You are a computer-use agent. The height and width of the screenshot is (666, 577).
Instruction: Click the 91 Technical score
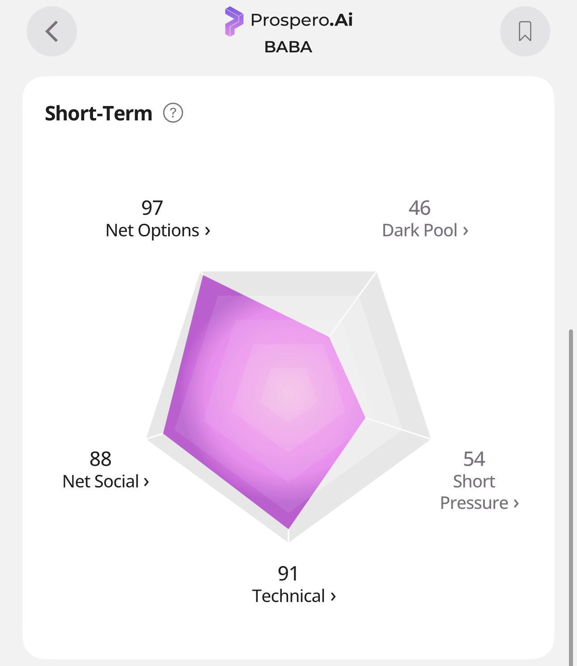pos(288,573)
